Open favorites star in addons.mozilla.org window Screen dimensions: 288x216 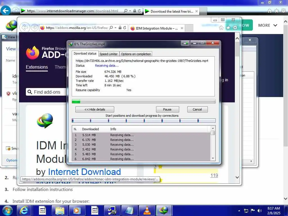coord(228,28)
